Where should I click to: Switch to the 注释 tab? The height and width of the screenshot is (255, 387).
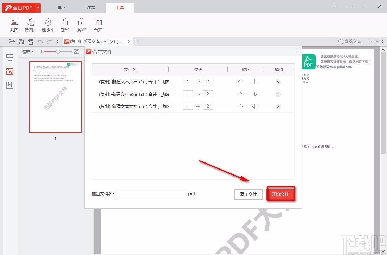[x=91, y=7]
